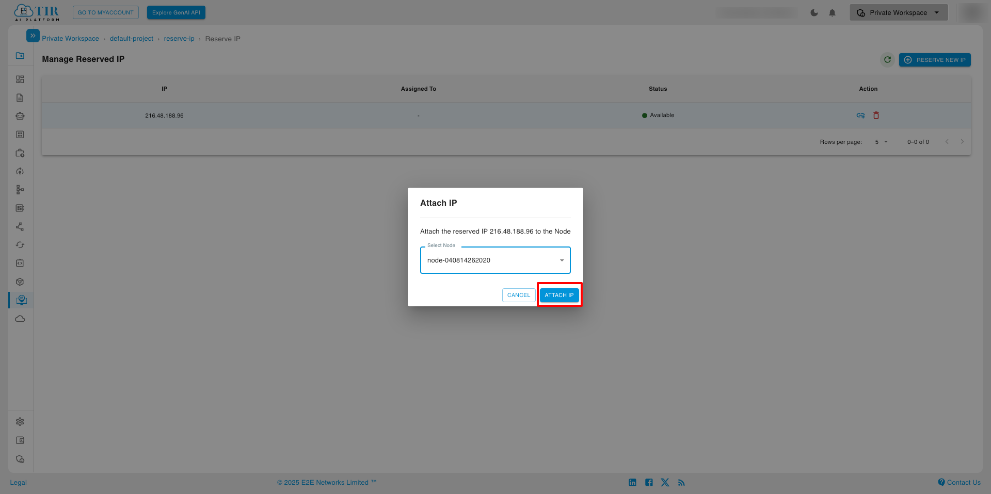The height and width of the screenshot is (494, 991).
Task: Open the dashboard sidebar icon
Action: [20, 79]
